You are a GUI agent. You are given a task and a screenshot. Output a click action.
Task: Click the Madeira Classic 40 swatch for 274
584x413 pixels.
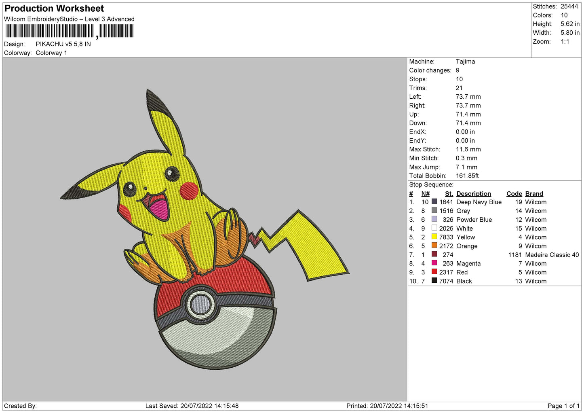[x=434, y=254]
